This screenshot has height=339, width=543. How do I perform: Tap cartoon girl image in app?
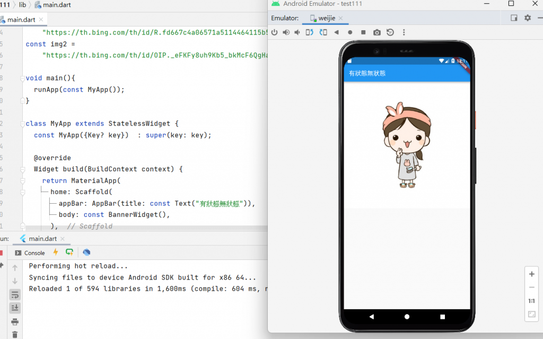click(x=407, y=145)
